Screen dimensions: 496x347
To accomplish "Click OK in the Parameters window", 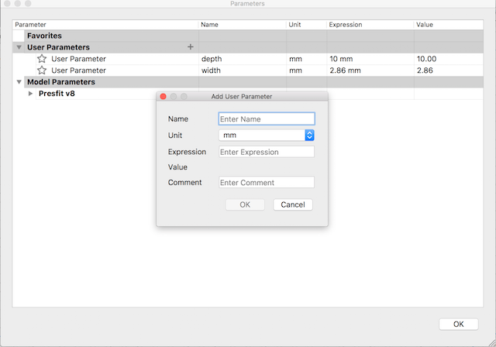I will tap(458, 324).
